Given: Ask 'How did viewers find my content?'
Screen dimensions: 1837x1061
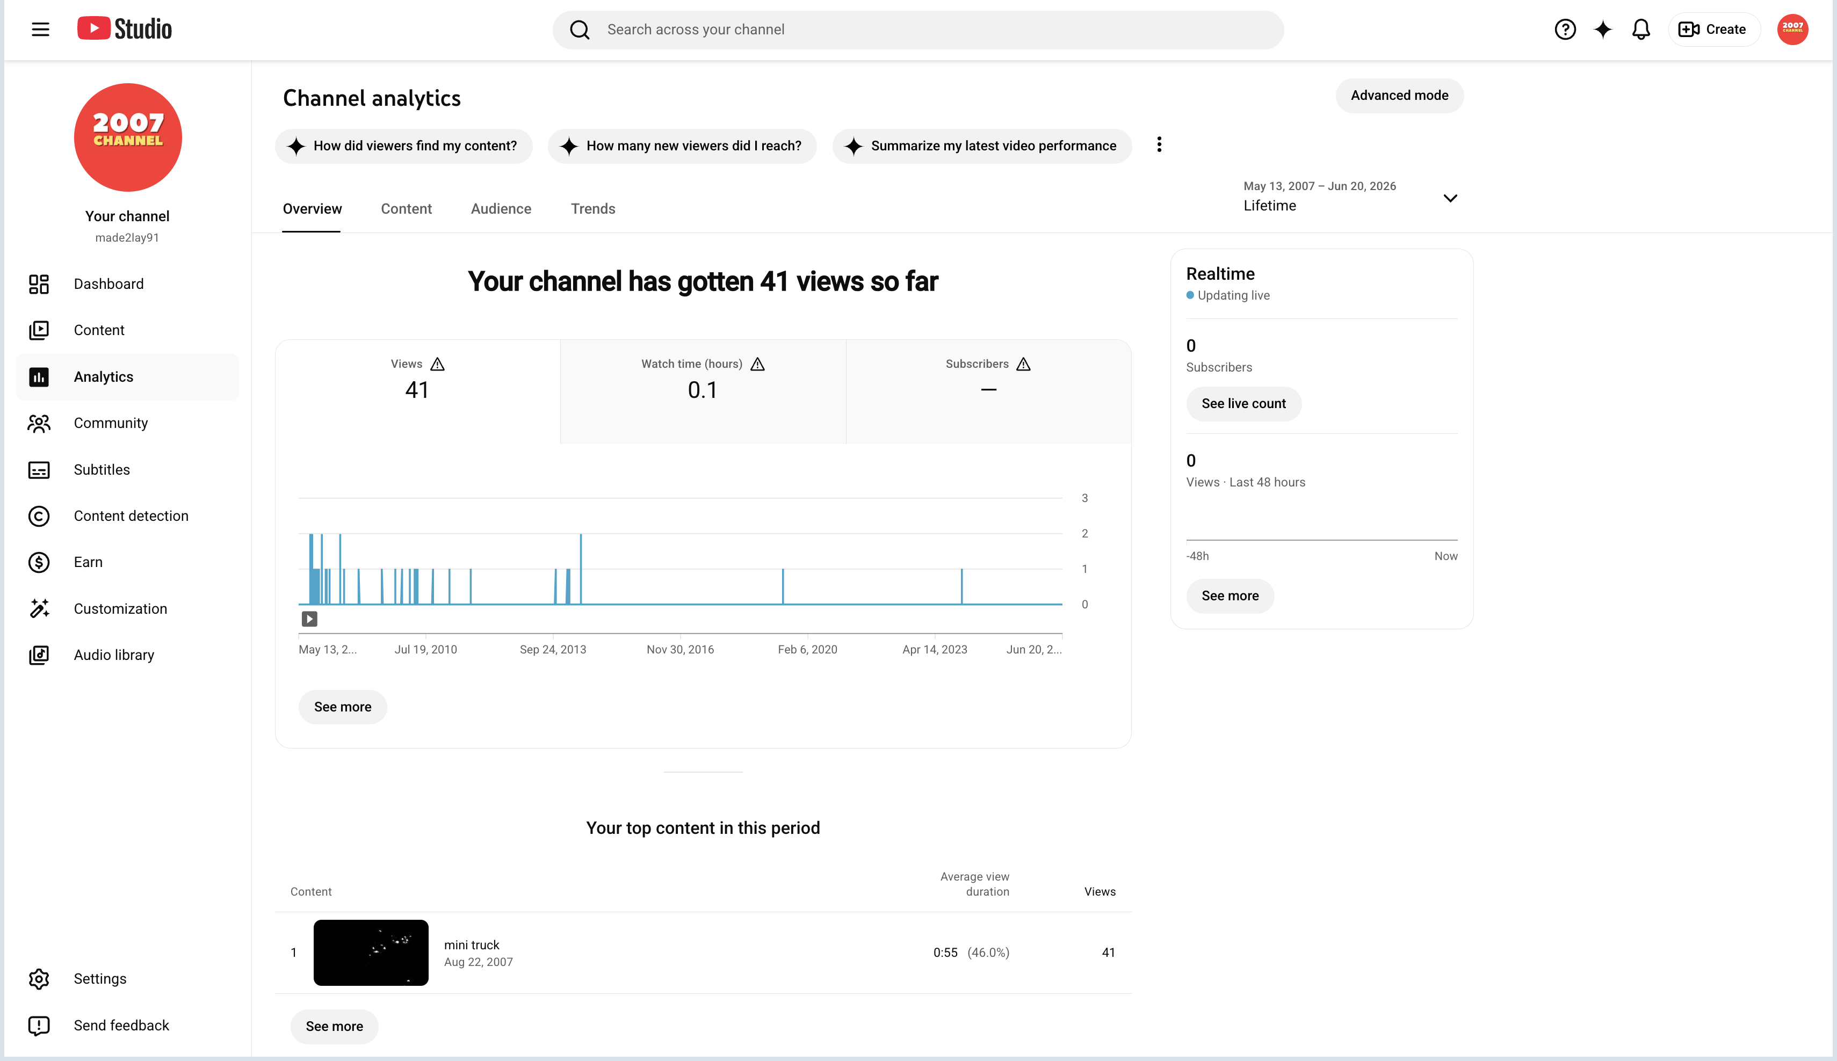Looking at the screenshot, I should 403,146.
